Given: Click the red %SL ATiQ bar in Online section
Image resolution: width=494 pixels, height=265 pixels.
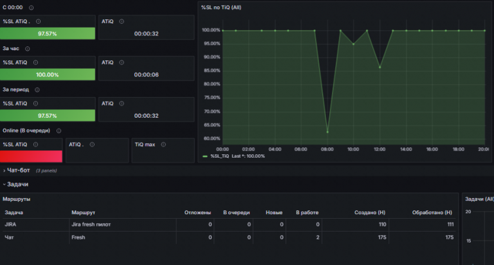Looking at the screenshot, I should tap(31, 156).
